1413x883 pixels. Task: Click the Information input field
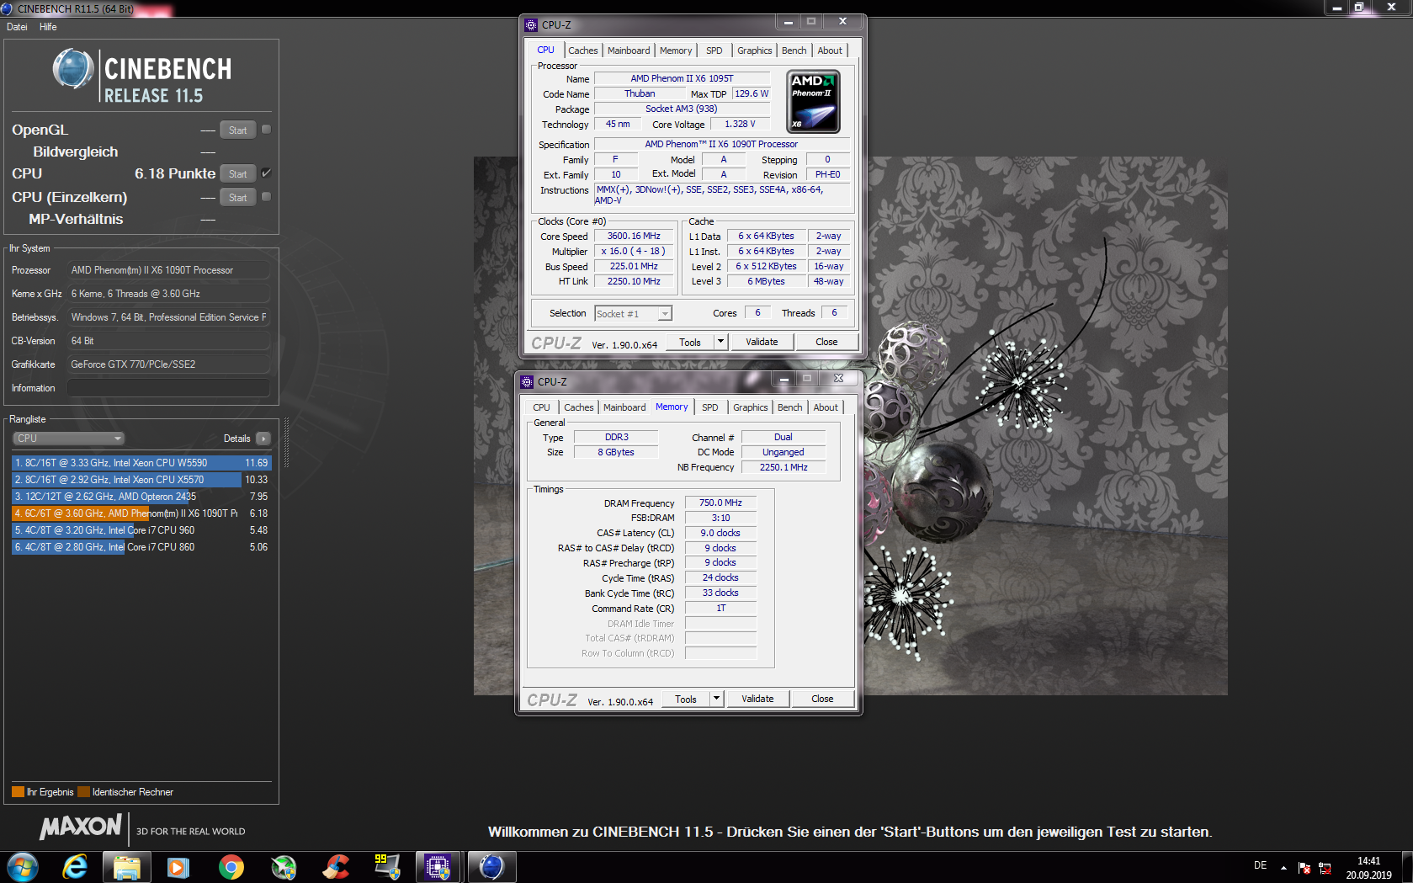[168, 388]
